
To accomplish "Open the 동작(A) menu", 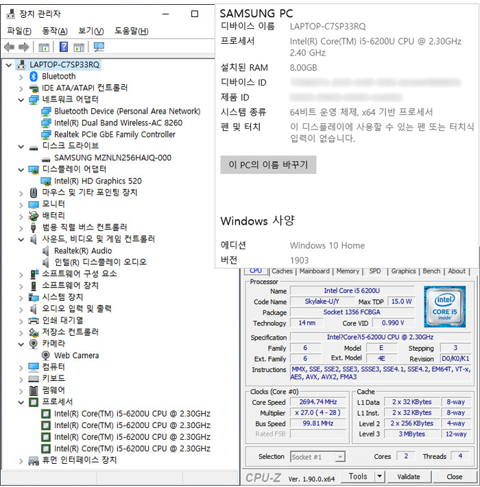I will [55, 31].
